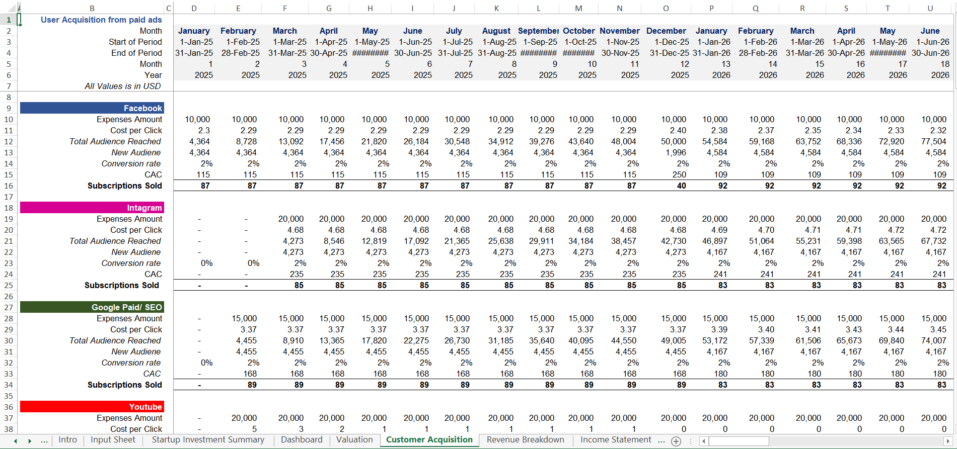Open the Intro sheet tab

(x=67, y=440)
